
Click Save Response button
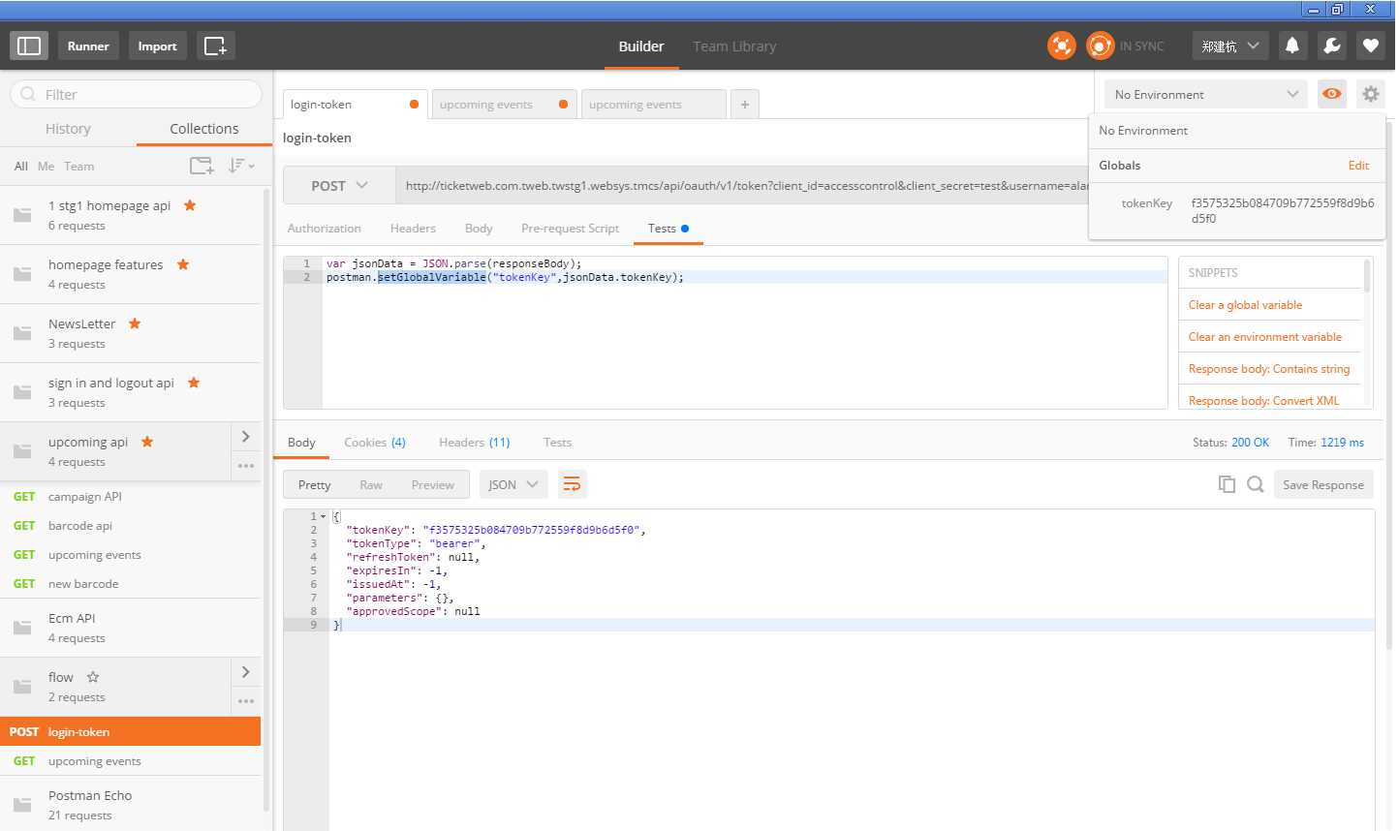(1322, 484)
